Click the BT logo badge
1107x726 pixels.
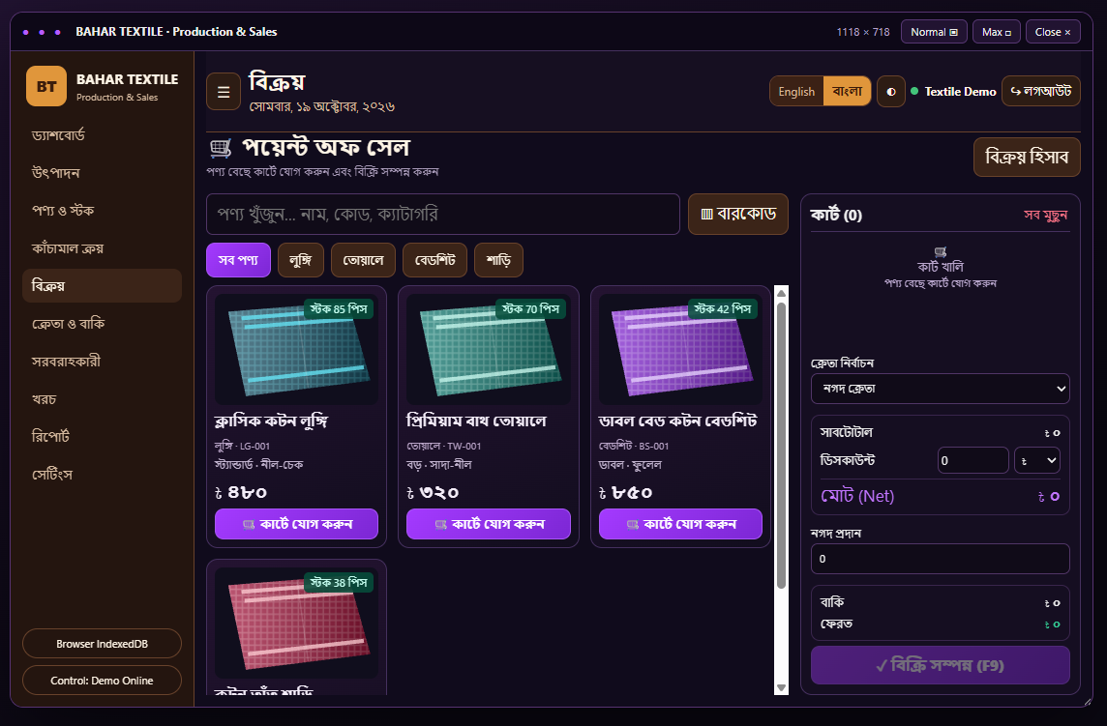tap(46, 86)
